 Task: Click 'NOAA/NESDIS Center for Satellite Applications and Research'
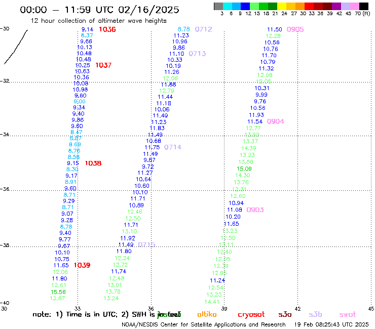(x=204, y=324)
